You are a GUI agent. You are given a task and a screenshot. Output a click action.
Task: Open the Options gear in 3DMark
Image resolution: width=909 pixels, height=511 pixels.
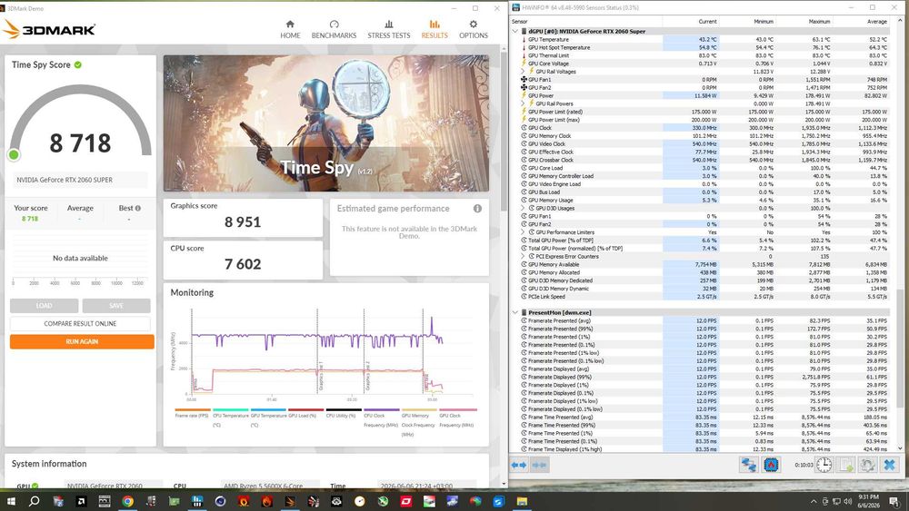pyautogui.click(x=473, y=30)
